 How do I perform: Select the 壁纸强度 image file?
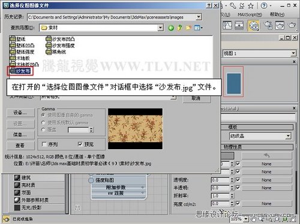pos(22,52)
